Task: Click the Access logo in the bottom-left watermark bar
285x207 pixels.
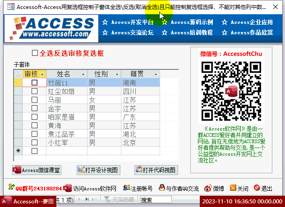Action: (x=6, y=201)
